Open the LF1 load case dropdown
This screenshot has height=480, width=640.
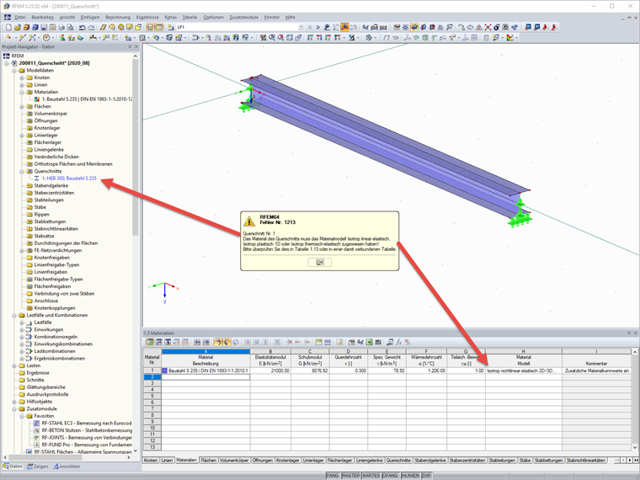pos(301,27)
